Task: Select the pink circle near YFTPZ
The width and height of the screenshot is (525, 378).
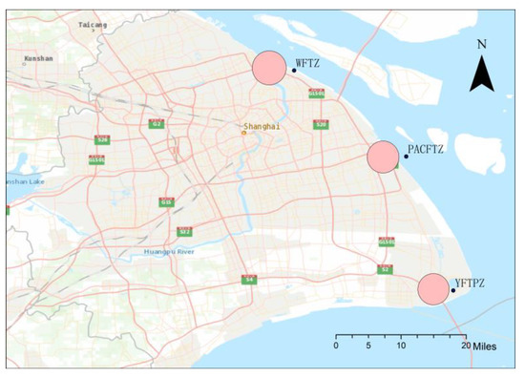Action: 433,289
